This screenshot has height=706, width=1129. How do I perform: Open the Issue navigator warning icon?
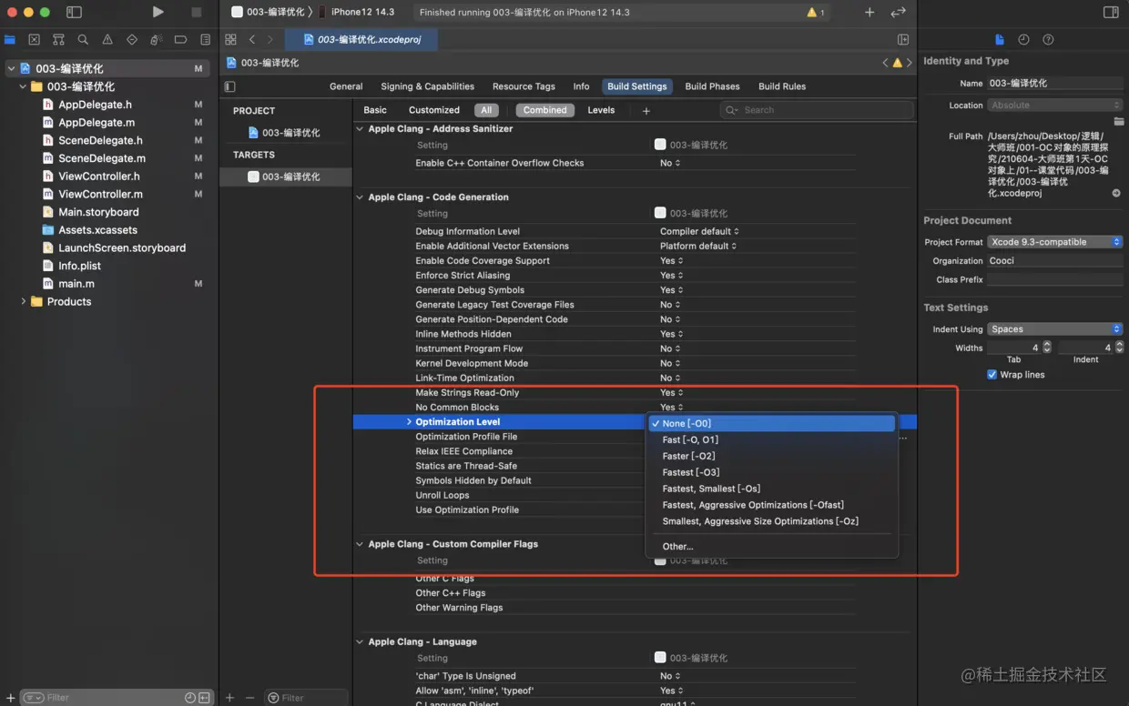[x=107, y=39]
